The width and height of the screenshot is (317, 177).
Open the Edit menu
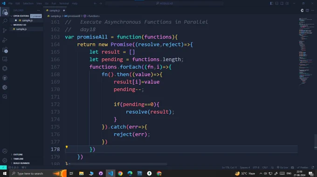[18, 3]
